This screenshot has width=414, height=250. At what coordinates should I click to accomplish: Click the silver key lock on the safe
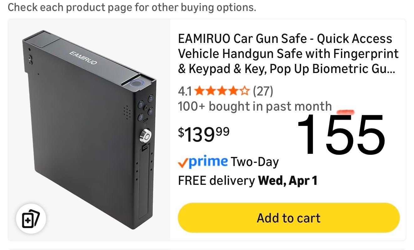[146, 136]
